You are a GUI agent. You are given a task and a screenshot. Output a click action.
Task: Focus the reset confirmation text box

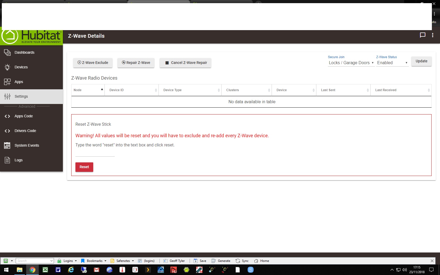95,153
